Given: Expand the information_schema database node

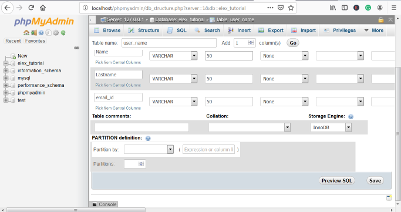Looking at the screenshot, I should click(x=6, y=70).
